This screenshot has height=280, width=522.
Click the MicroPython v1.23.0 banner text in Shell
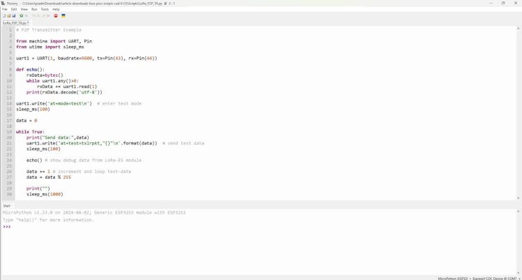point(94,212)
